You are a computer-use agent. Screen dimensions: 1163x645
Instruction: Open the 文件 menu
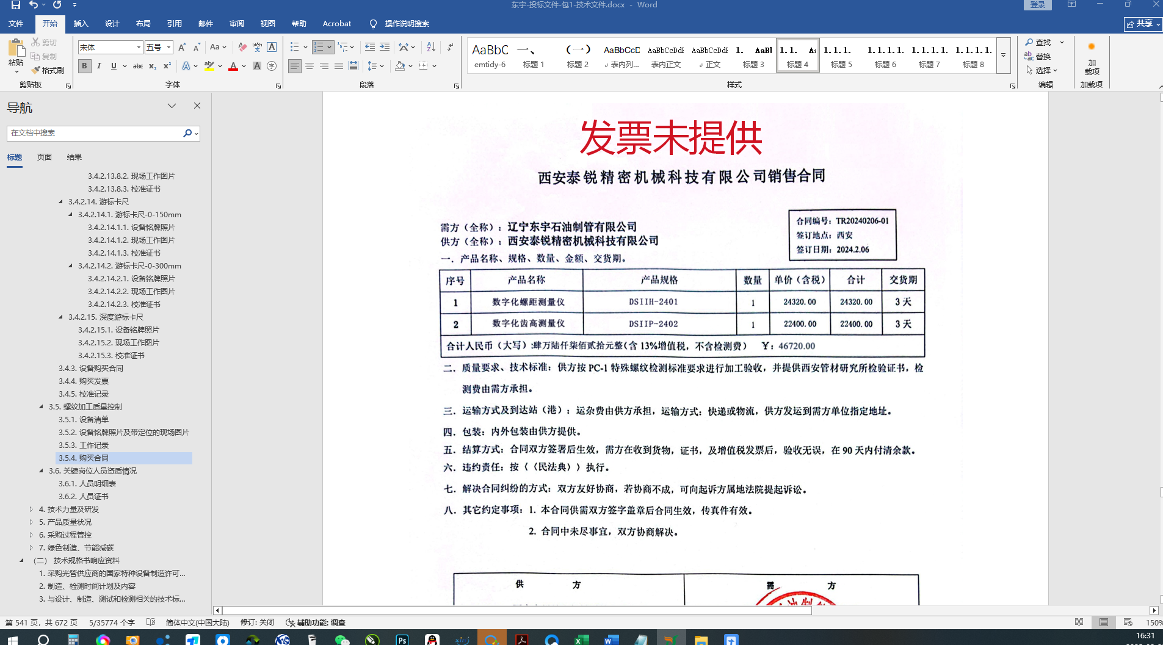16,24
